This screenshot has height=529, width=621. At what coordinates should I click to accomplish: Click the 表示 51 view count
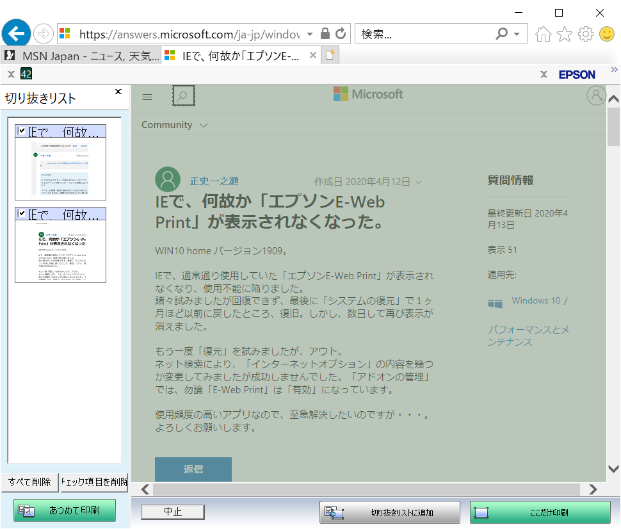[x=502, y=250]
